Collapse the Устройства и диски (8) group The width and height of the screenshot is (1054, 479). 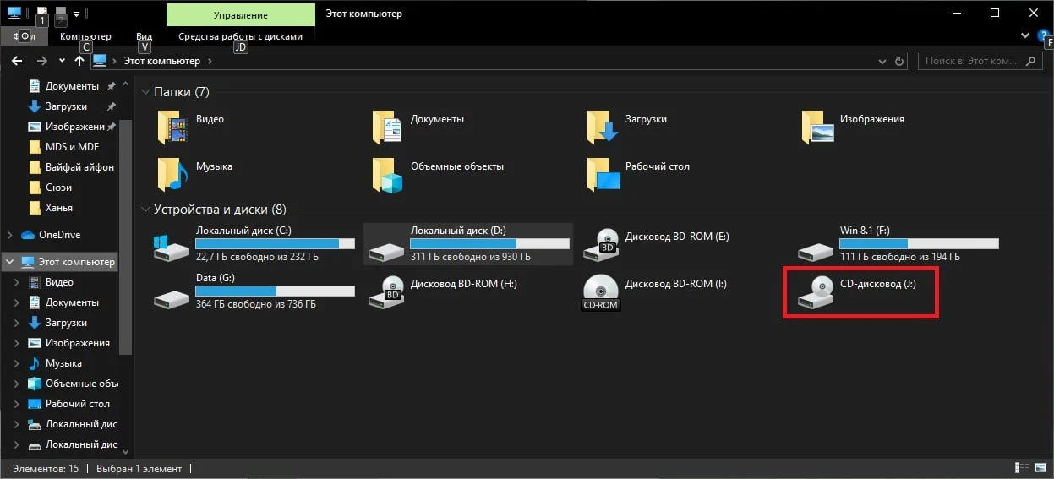[145, 209]
